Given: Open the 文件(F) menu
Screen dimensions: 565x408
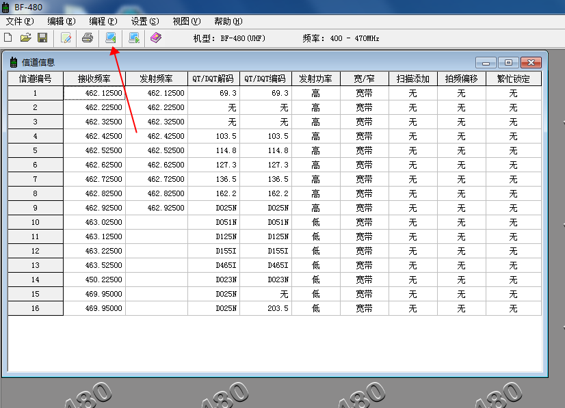Looking at the screenshot, I should [x=20, y=22].
